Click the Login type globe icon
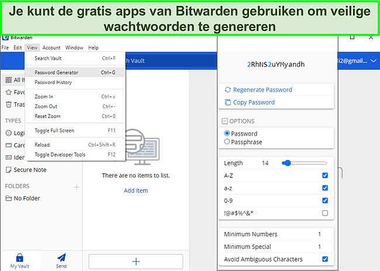 click(9, 133)
